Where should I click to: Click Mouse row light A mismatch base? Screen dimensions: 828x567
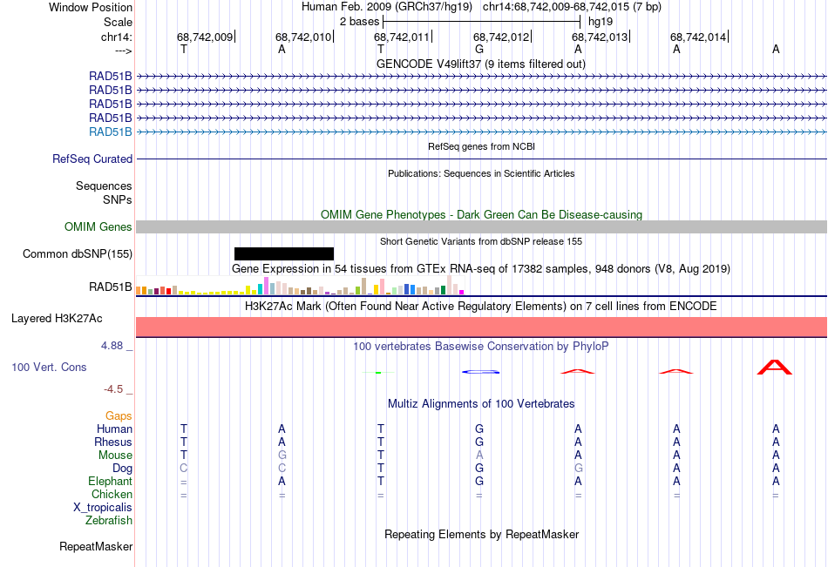[479, 455]
